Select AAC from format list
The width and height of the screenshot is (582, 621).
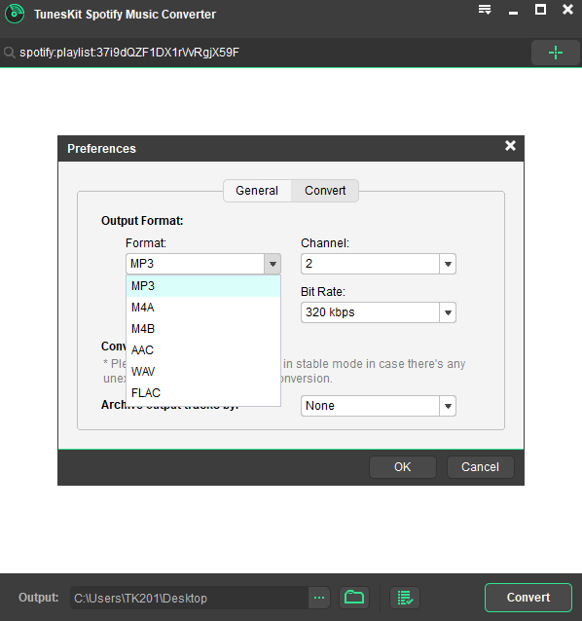[203, 350]
